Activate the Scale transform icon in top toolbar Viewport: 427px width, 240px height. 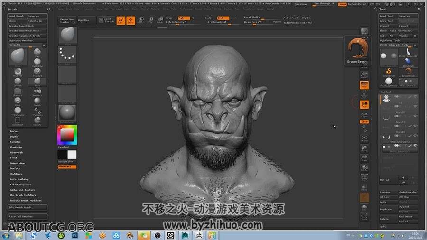tap(150, 20)
